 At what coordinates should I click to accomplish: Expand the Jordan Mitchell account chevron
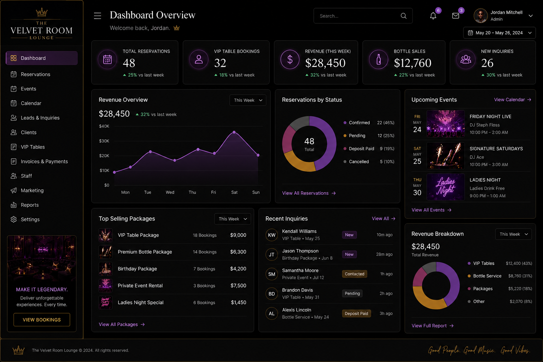pos(531,16)
